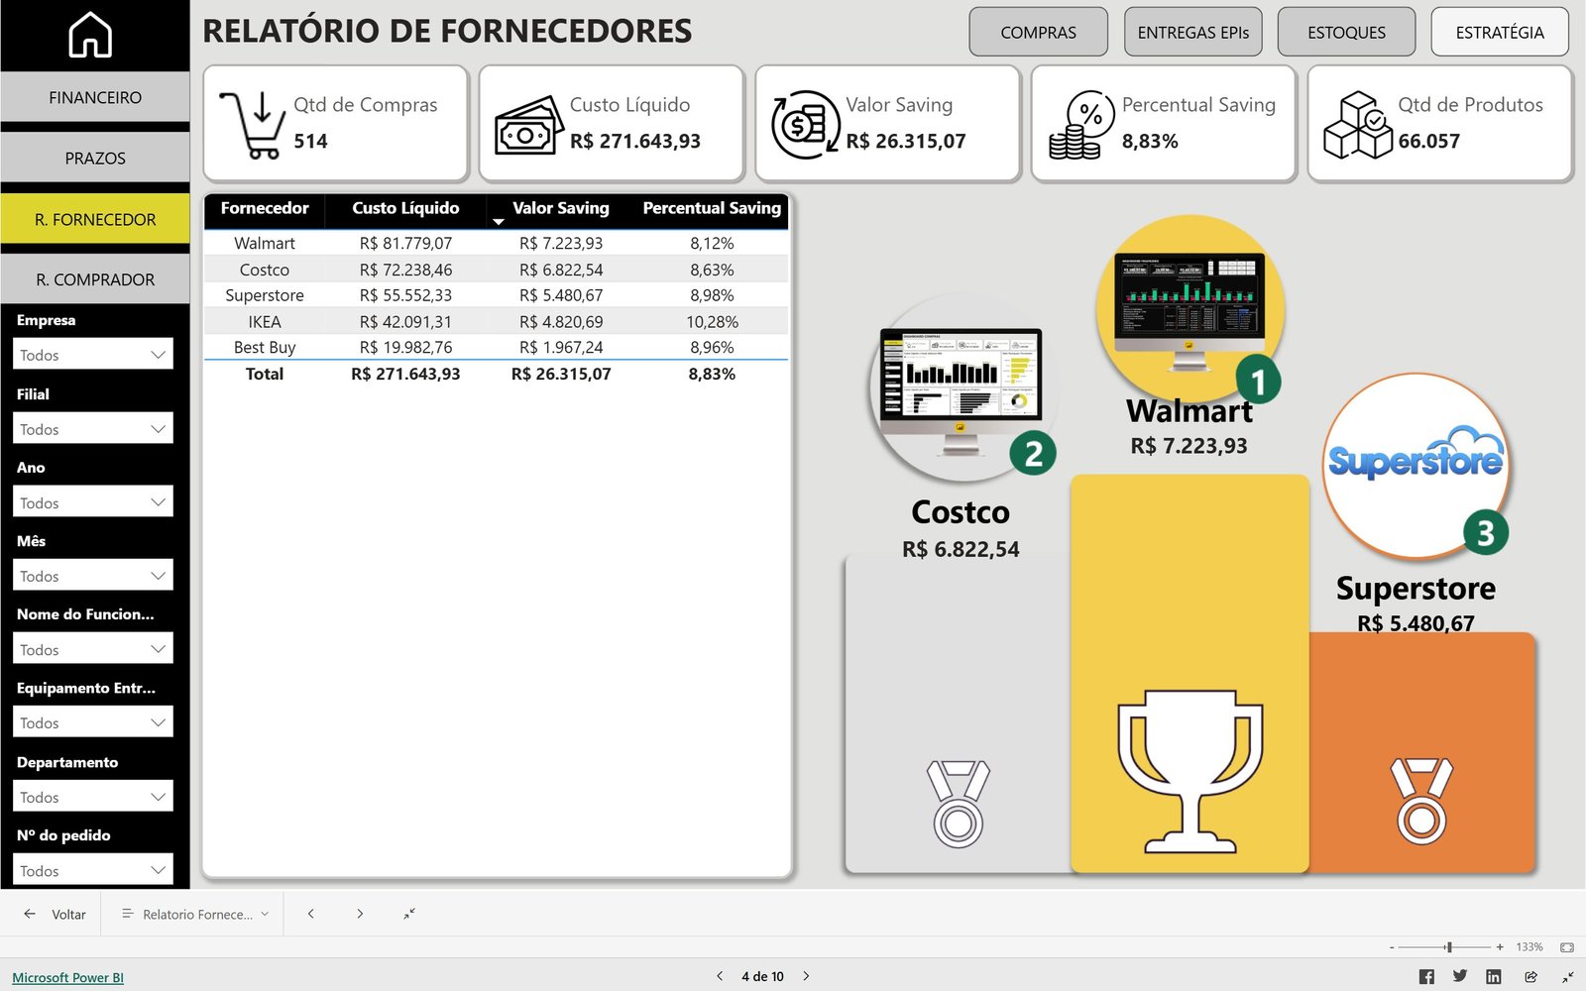Screen dimensions: 1586x991
Task: Open the Nome do Funcionário filter dropdown
Action: [x=93, y=648]
